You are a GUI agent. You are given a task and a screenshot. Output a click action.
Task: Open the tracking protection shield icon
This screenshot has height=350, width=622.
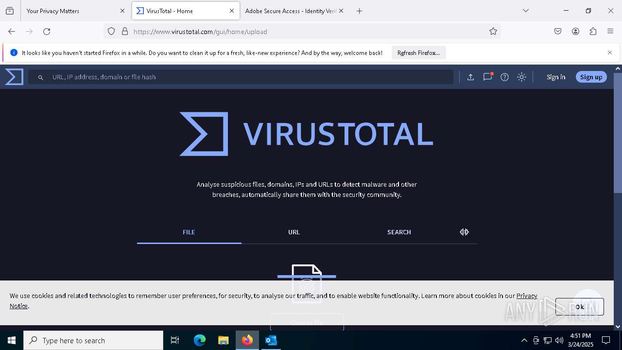click(111, 32)
